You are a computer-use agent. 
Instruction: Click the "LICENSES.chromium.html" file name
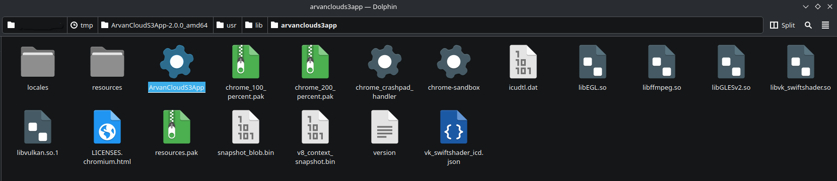click(x=107, y=157)
